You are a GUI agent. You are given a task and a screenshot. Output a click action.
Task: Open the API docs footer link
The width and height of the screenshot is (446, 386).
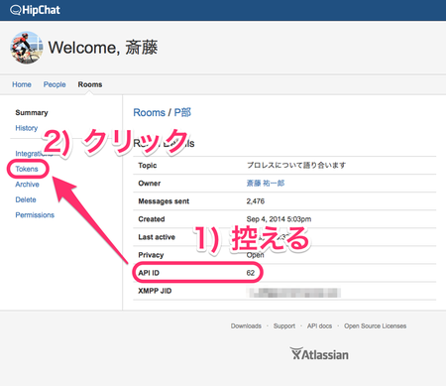(x=319, y=326)
